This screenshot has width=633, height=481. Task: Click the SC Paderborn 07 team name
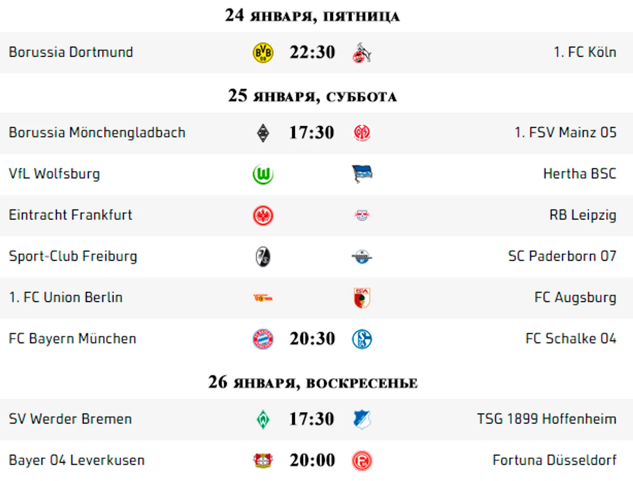pyautogui.click(x=562, y=256)
